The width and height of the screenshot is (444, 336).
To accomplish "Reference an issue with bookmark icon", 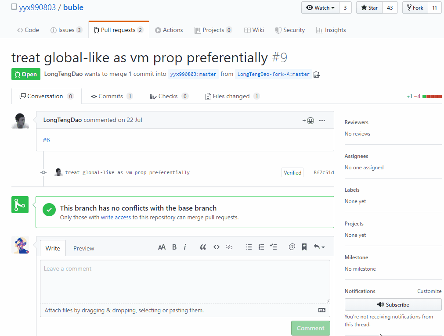I will tap(304, 247).
